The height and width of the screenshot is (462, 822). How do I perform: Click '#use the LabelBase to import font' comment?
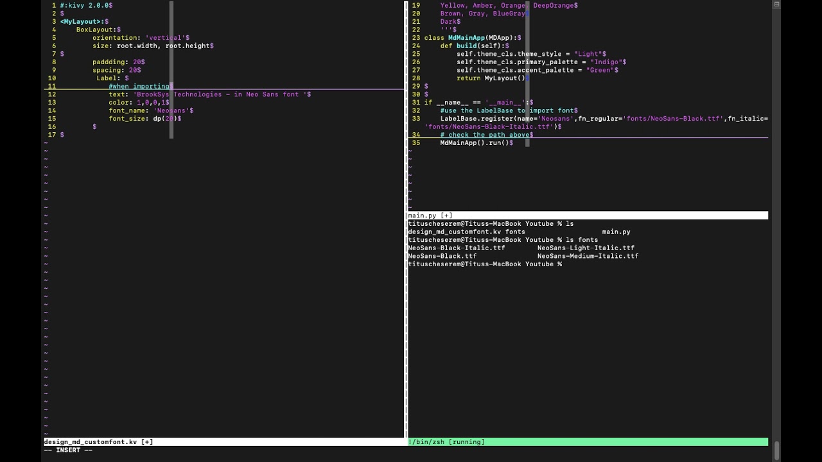pos(509,110)
